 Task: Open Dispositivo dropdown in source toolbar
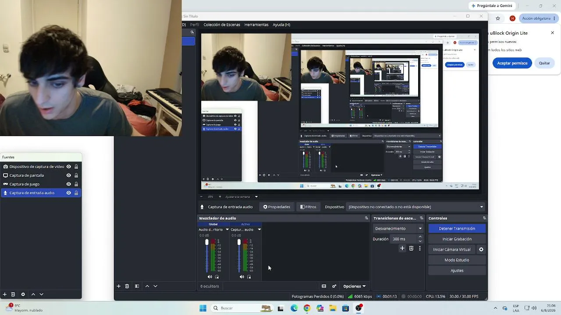pos(416,207)
